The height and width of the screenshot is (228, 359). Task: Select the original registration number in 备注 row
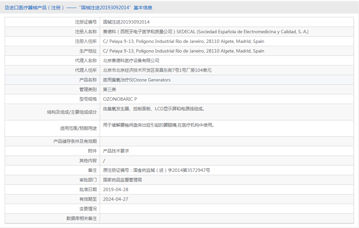coord(157,170)
